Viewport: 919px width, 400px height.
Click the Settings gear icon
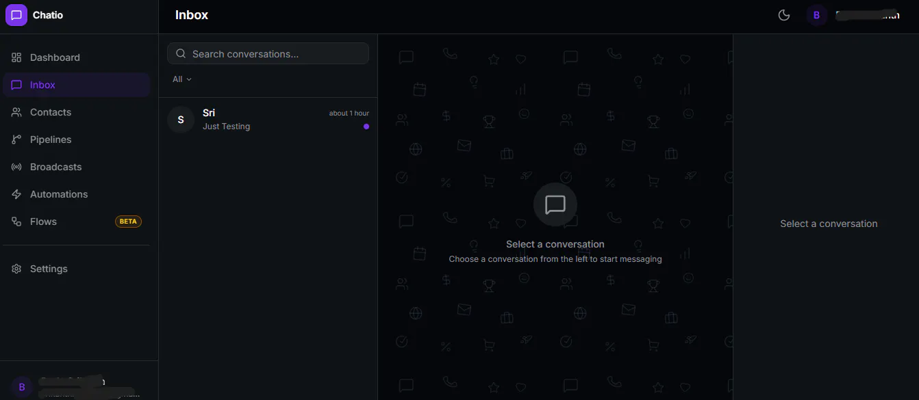click(16, 269)
